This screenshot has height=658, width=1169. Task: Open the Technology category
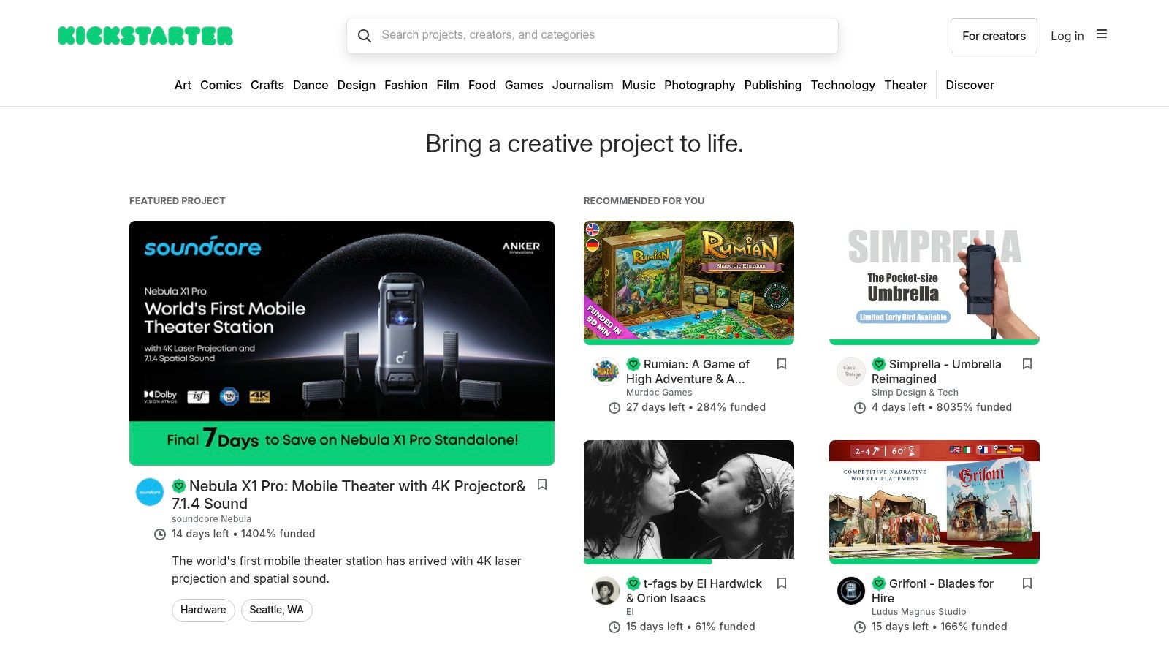point(842,85)
